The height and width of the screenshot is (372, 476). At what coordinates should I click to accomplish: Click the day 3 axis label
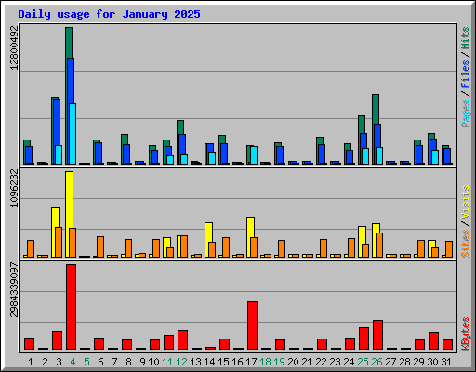tap(59, 362)
